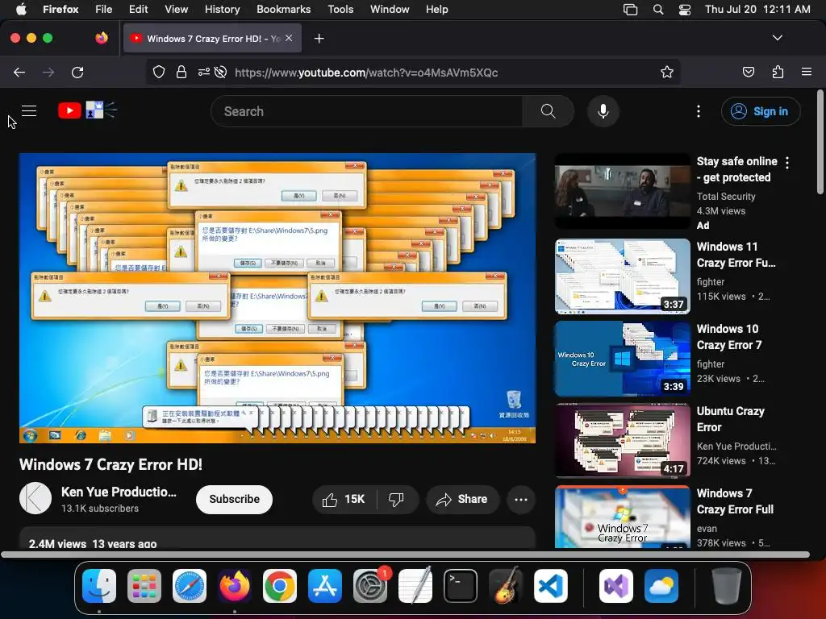Click the vertical page scrollbar
Viewport: 826px width, 619px height.
coord(820,142)
